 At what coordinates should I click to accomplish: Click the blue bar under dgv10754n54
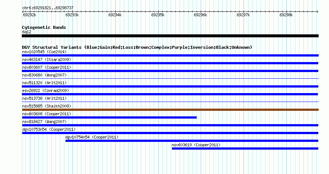192,141
